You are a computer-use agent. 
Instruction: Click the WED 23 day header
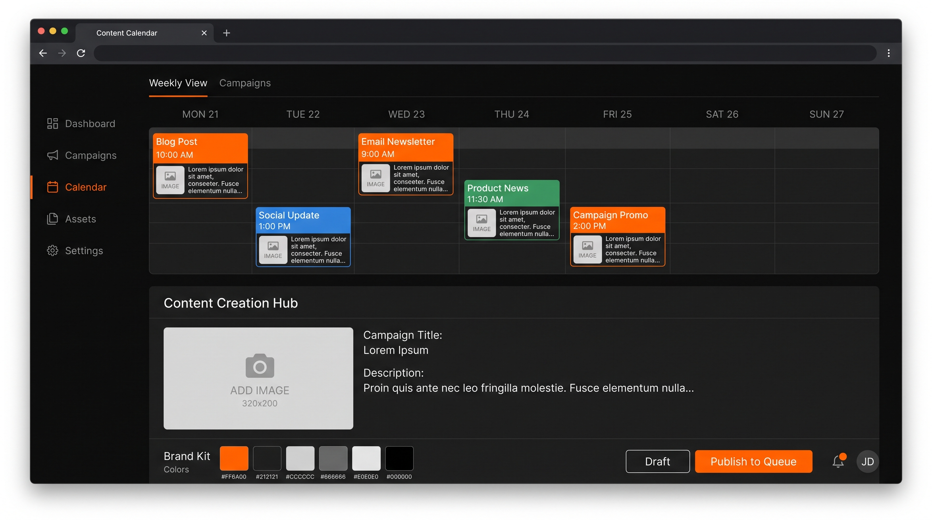click(x=406, y=114)
